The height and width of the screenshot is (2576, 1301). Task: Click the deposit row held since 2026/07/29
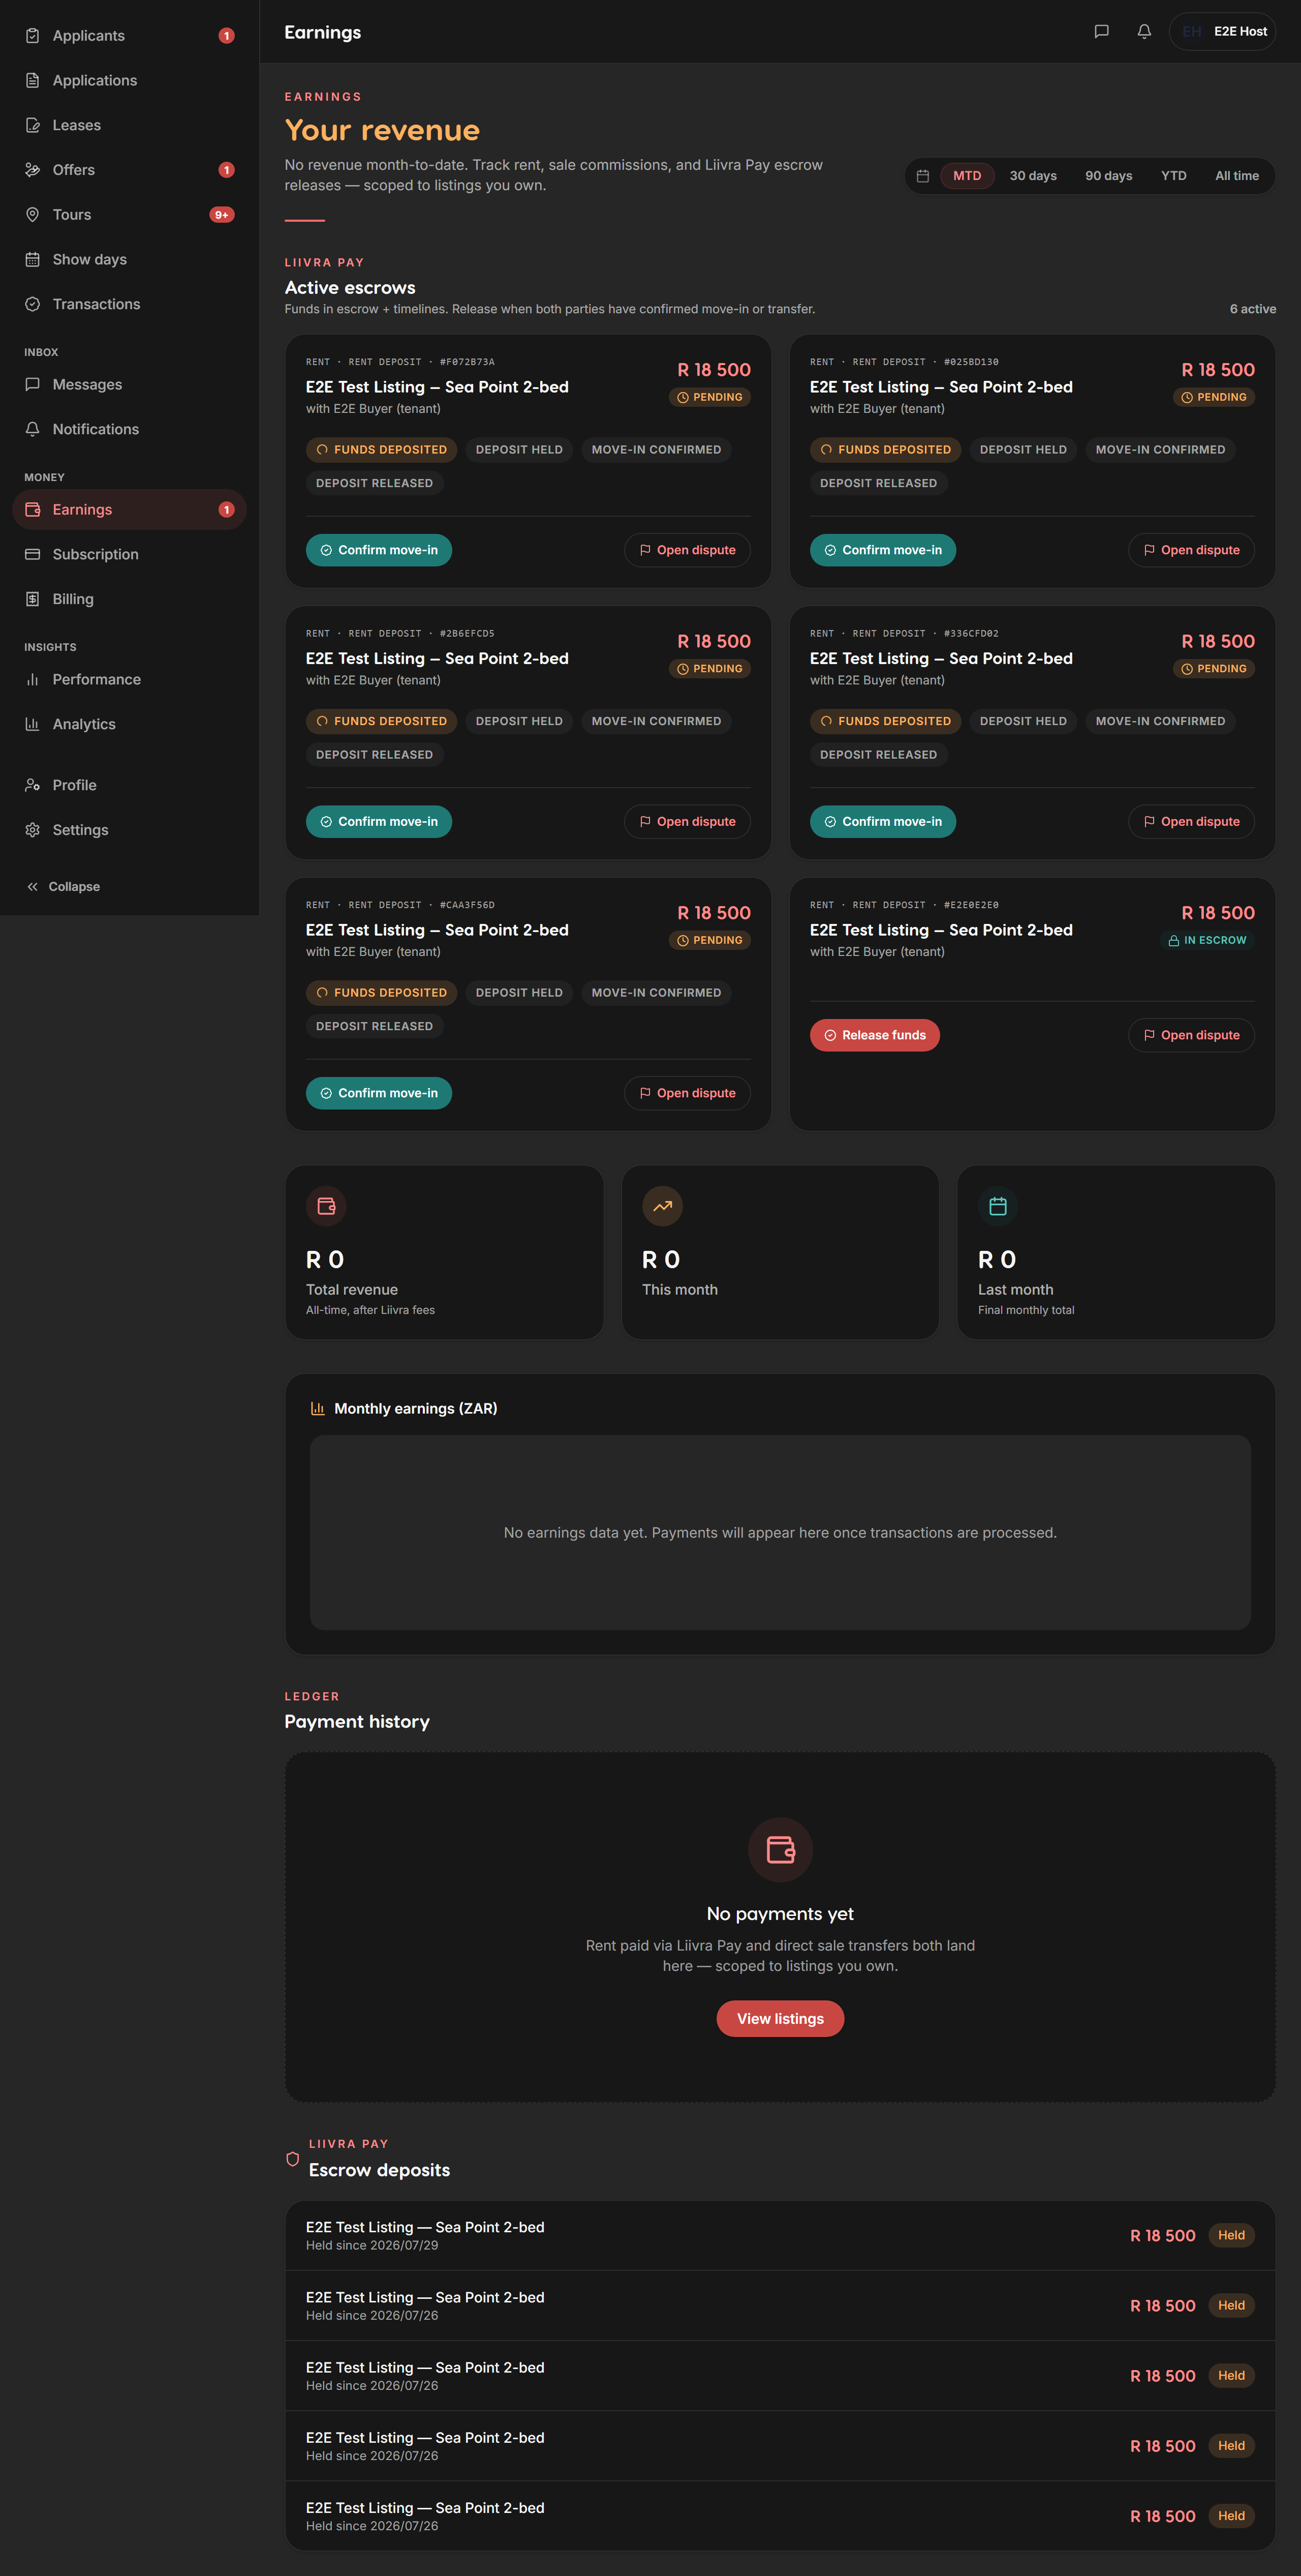point(781,2236)
